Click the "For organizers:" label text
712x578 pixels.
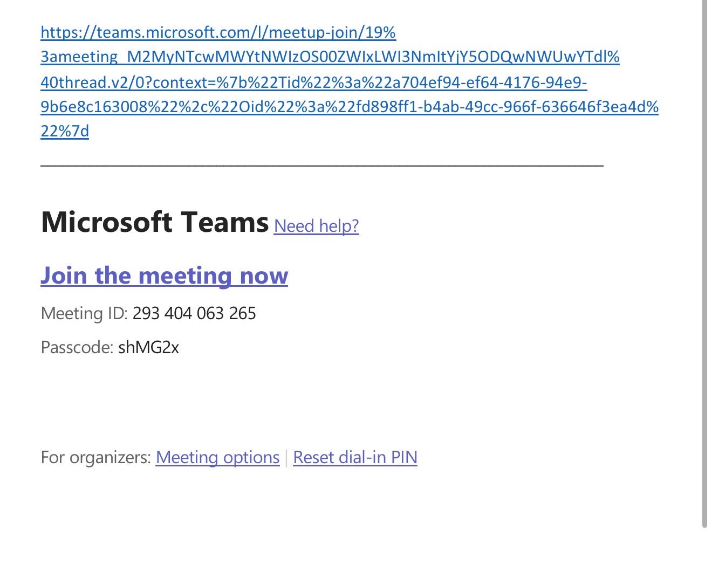[95, 457]
